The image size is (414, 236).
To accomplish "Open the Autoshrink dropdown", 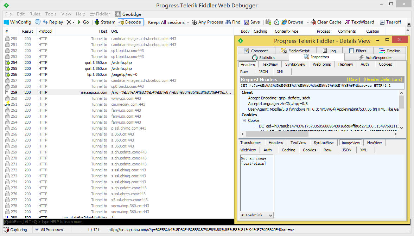I will point(257,215).
